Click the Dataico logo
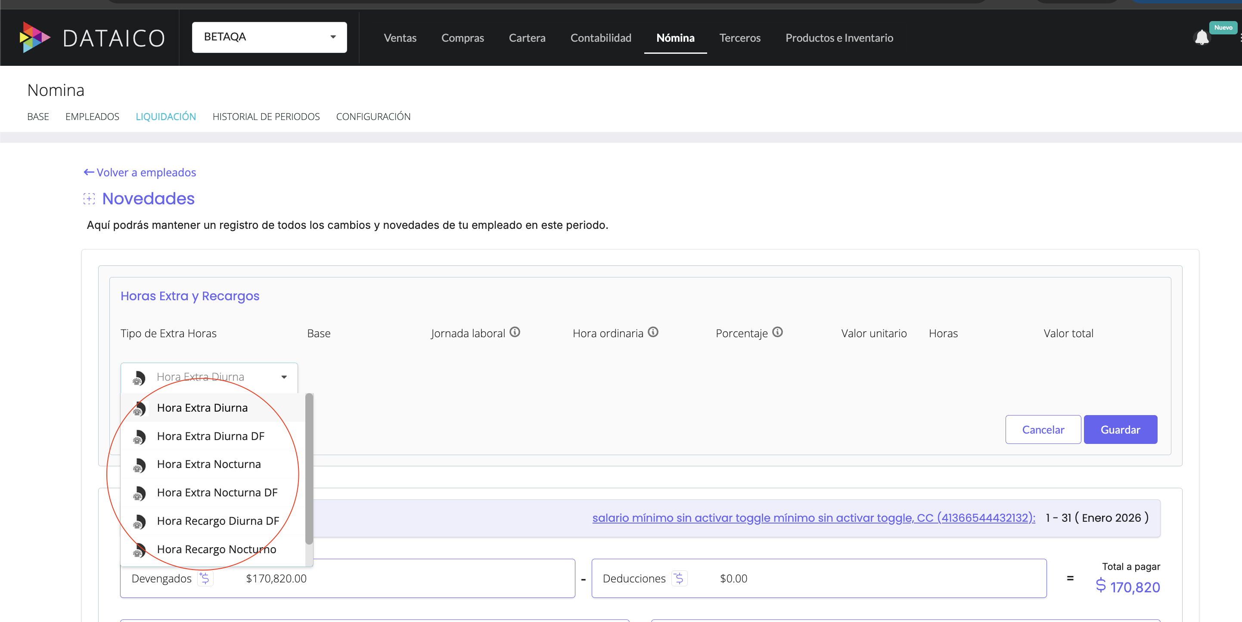1242x622 pixels. (x=92, y=37)
